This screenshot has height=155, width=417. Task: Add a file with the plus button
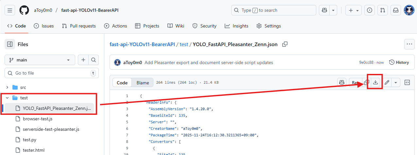[x=83, y=60]
